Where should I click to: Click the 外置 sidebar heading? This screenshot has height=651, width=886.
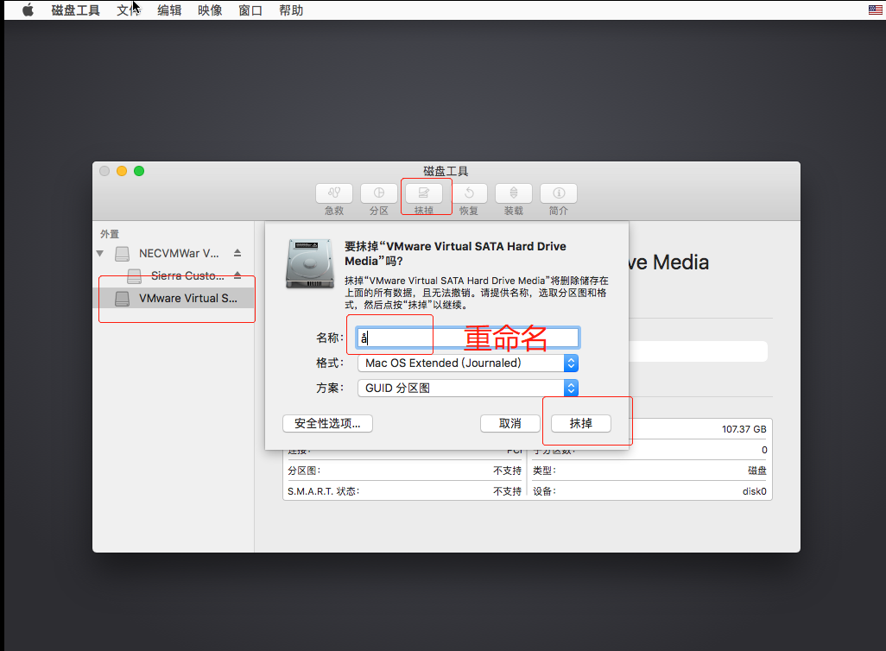click(x=110, y=234)
